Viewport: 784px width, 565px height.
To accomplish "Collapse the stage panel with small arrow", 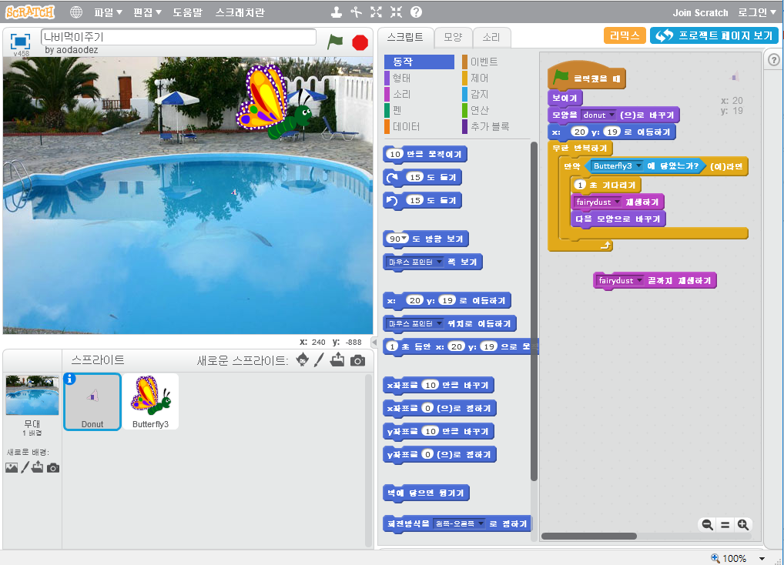I will (x=374, y=342).
